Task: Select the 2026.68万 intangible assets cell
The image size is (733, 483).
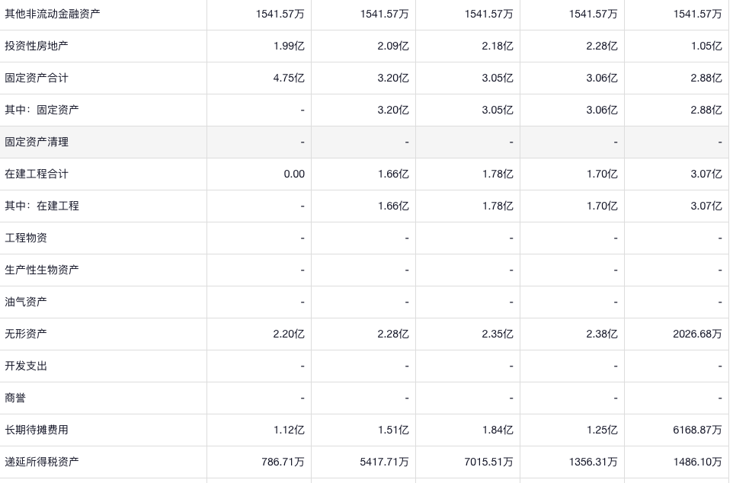Action: coord(697,334)
